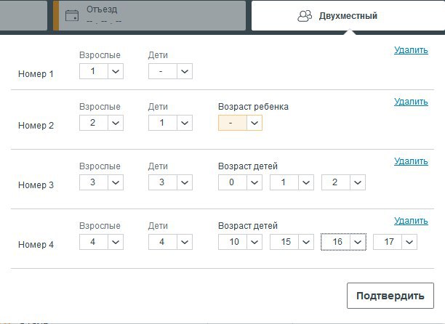The image size is (445, 324).
Task: Open child age dropdown showing 2 in Номер 3
Action: point(343,182)
